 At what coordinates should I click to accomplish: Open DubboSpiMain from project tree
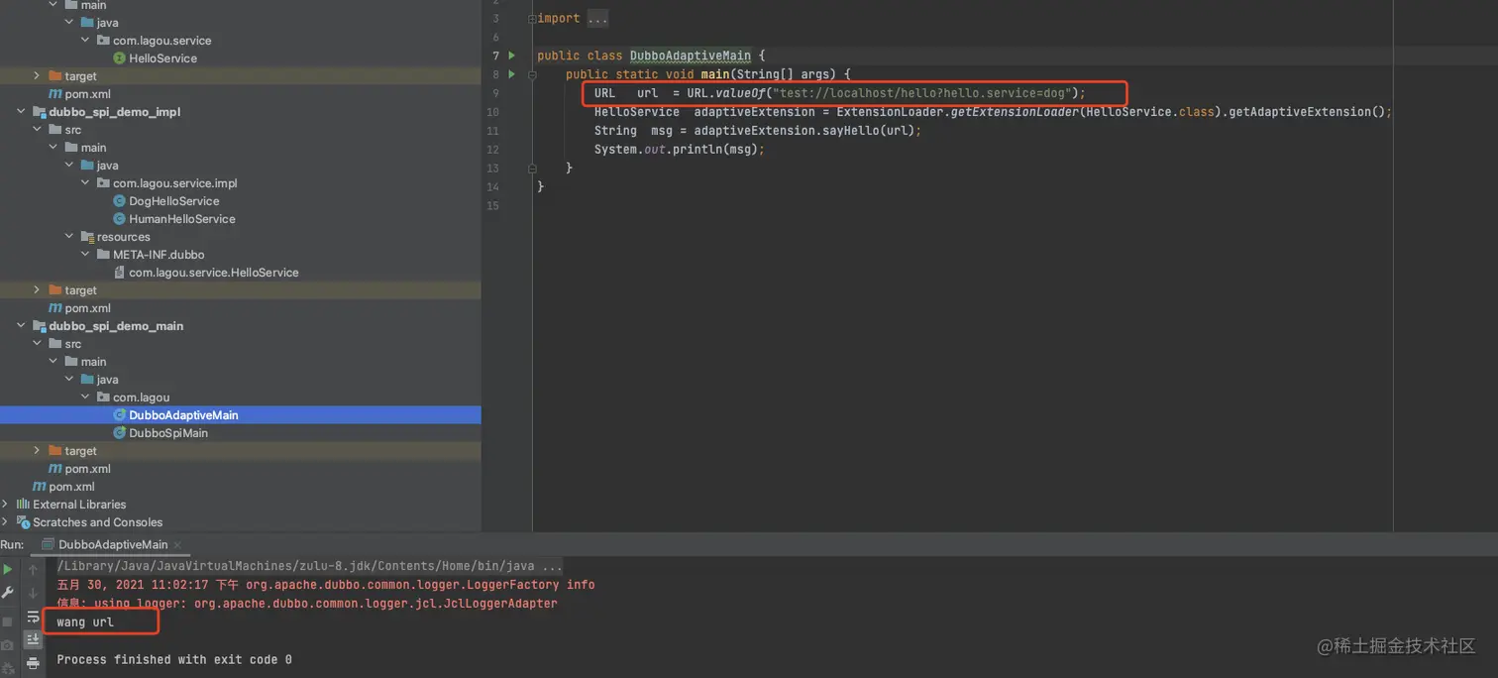pos(168,433)
